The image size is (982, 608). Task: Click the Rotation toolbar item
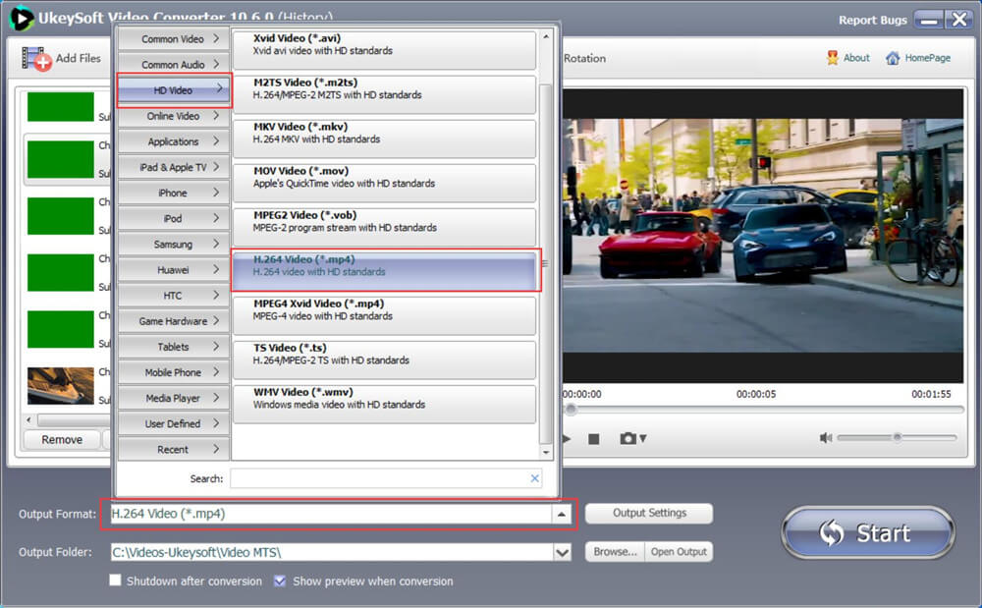584,58
